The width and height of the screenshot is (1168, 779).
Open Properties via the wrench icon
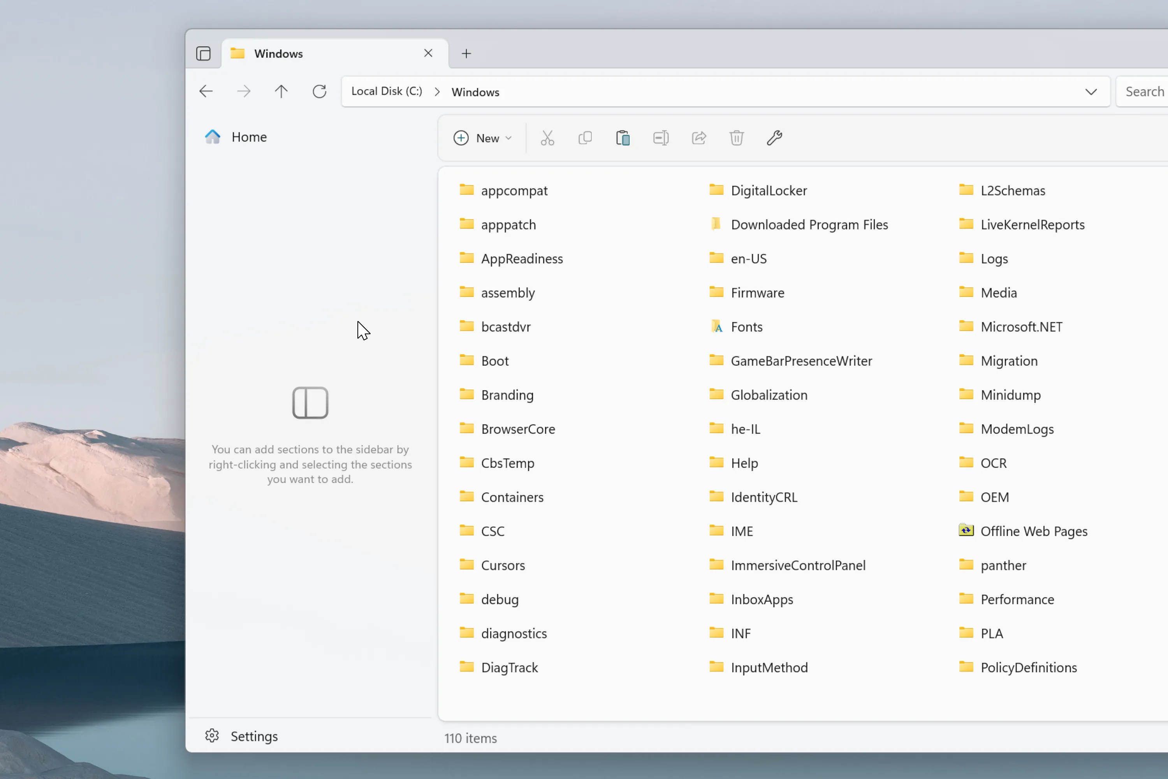774,137
